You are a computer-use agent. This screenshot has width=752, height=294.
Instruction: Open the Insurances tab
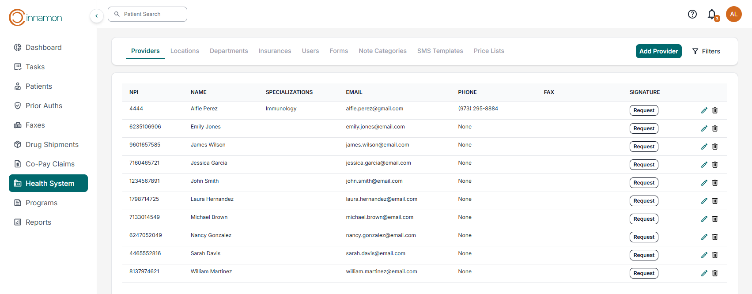(275, 51)
